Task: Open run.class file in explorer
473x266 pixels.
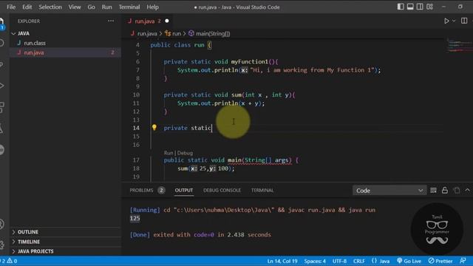Action: [35, 43]
